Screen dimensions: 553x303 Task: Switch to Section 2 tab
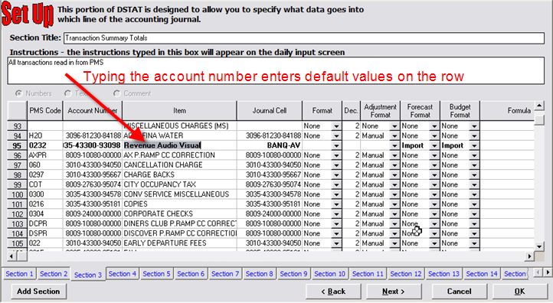pos(54,274)
